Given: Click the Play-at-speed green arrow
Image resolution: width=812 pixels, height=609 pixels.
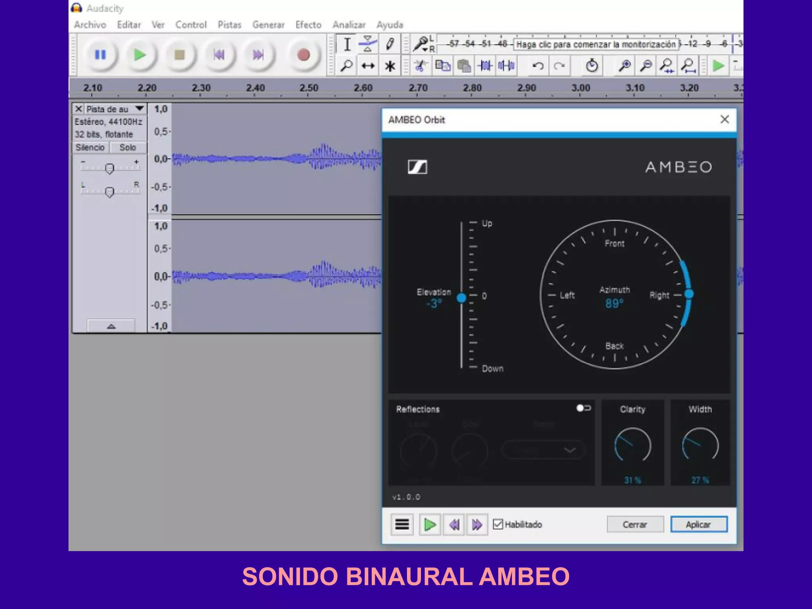Looking at the screenshot, I should [x=718, y=65].
